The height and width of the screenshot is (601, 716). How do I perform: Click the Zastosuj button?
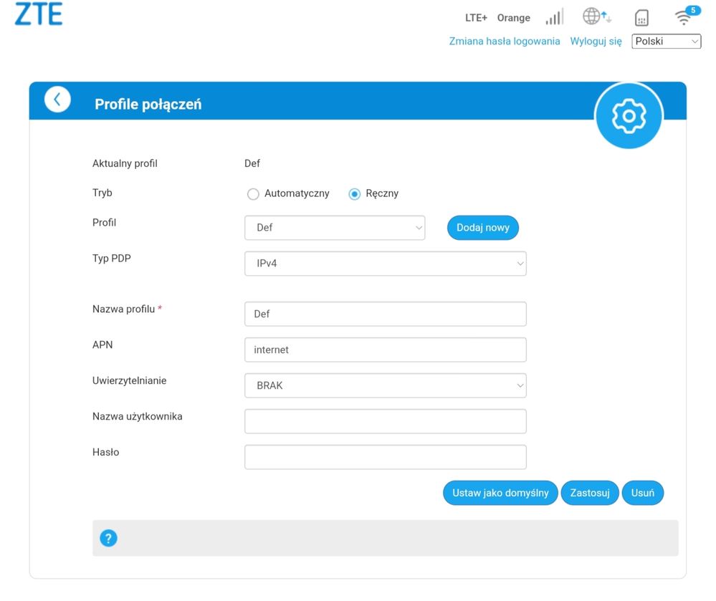click(589, 493)
